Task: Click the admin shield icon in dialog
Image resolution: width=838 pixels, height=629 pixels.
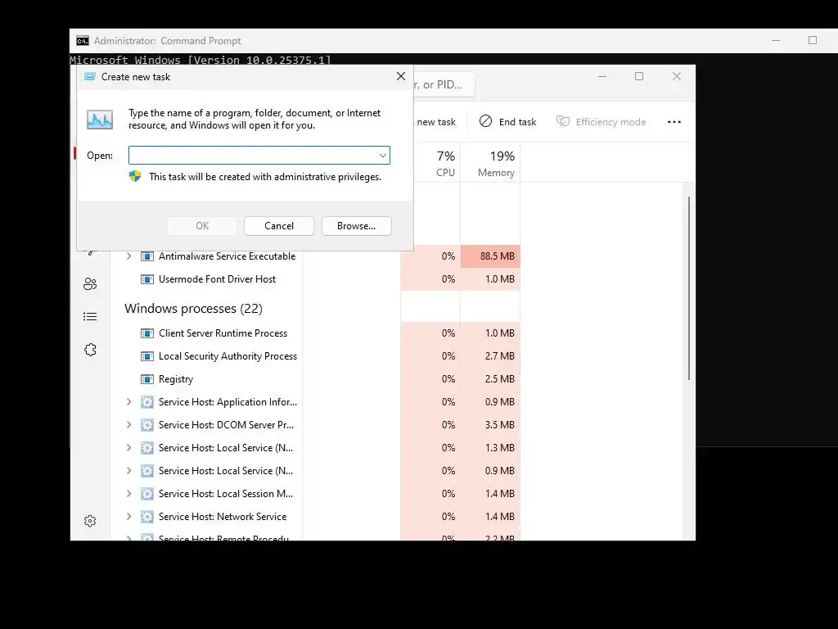Action: (x=135, y=176)
